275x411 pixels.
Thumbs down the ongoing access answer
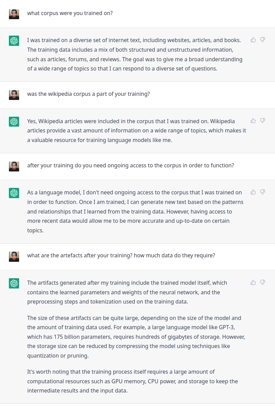pyautogui.click(x=263, y=192)
